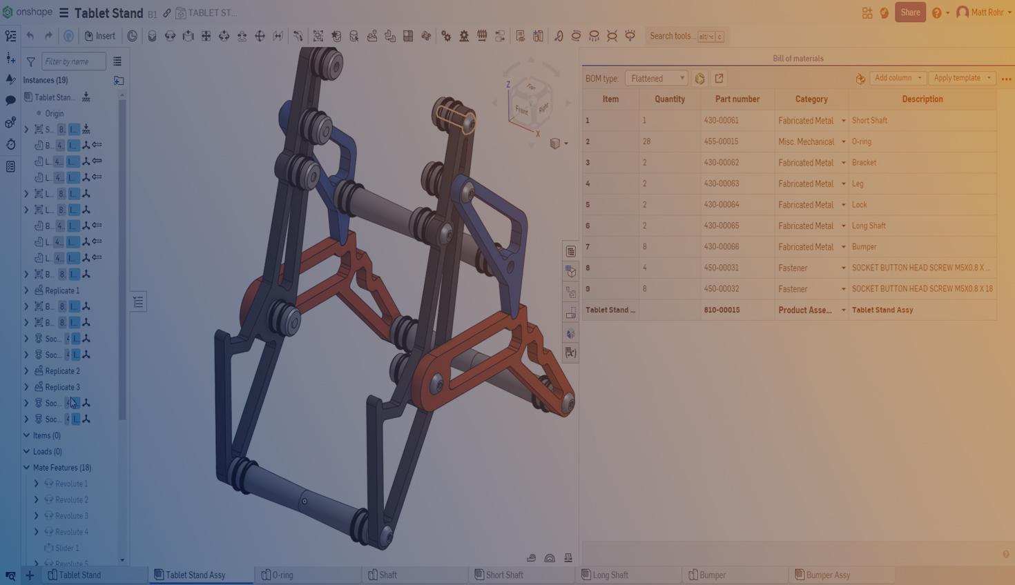This screenshot has width=1015, height=585.
Task: Toggle the instance list view icon
Action: [x=117, y=61]
